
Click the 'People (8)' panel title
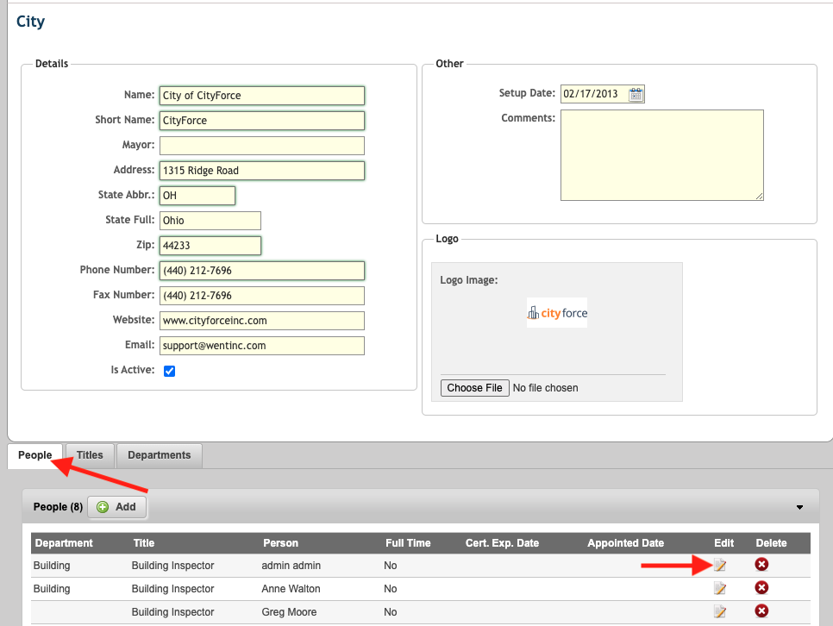coord(58,507)
